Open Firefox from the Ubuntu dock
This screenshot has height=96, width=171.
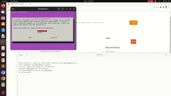tap(3, 6)
